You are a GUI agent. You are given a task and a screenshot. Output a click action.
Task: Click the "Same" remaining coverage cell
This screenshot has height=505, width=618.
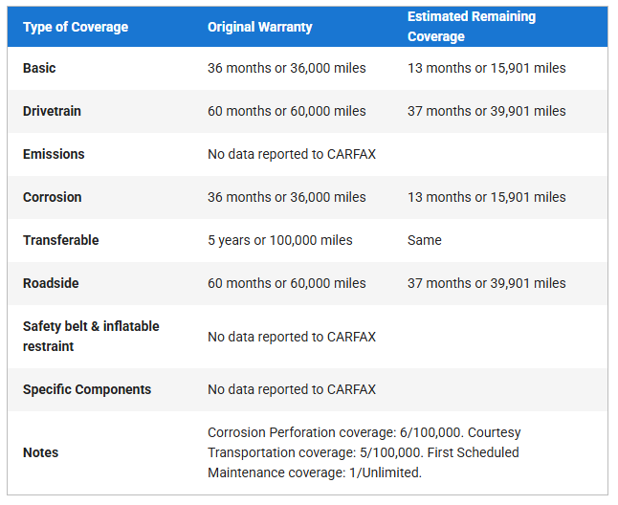pyautogui.click(x=424, y=240)
